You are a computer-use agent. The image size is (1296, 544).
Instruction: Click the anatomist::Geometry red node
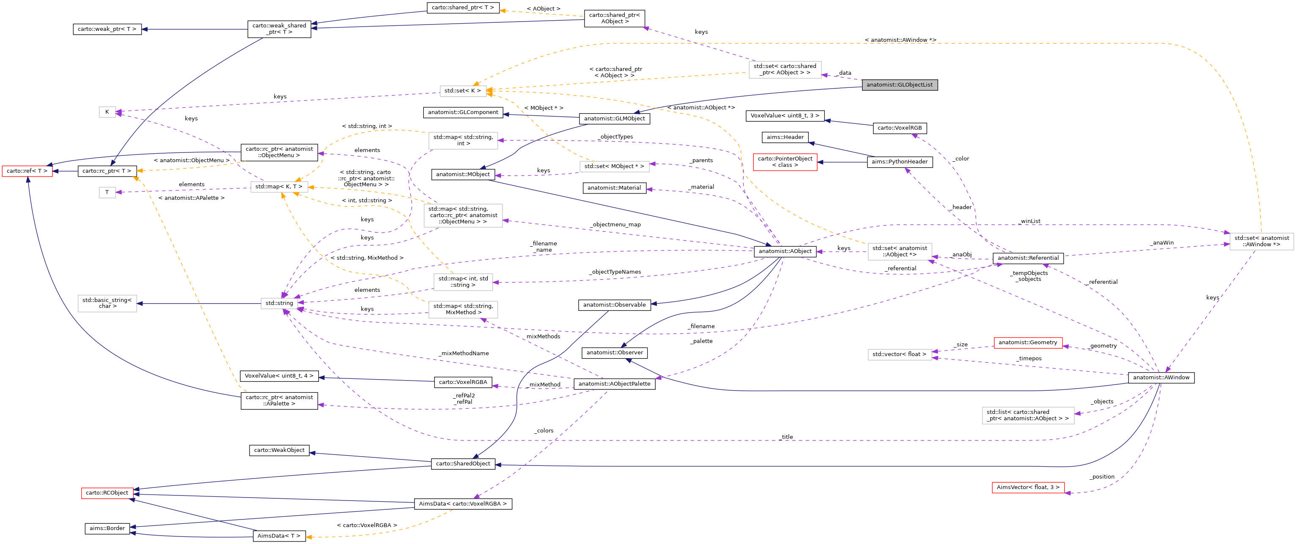point(1028,343)
